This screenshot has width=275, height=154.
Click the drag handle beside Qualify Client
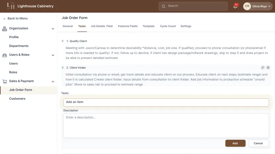[x=63, y=41]
